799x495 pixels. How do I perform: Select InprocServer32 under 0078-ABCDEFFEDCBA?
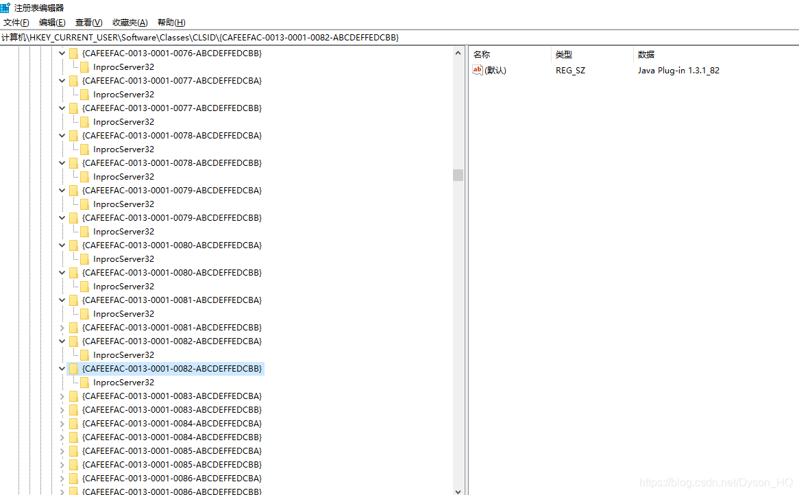pos(123,149)
